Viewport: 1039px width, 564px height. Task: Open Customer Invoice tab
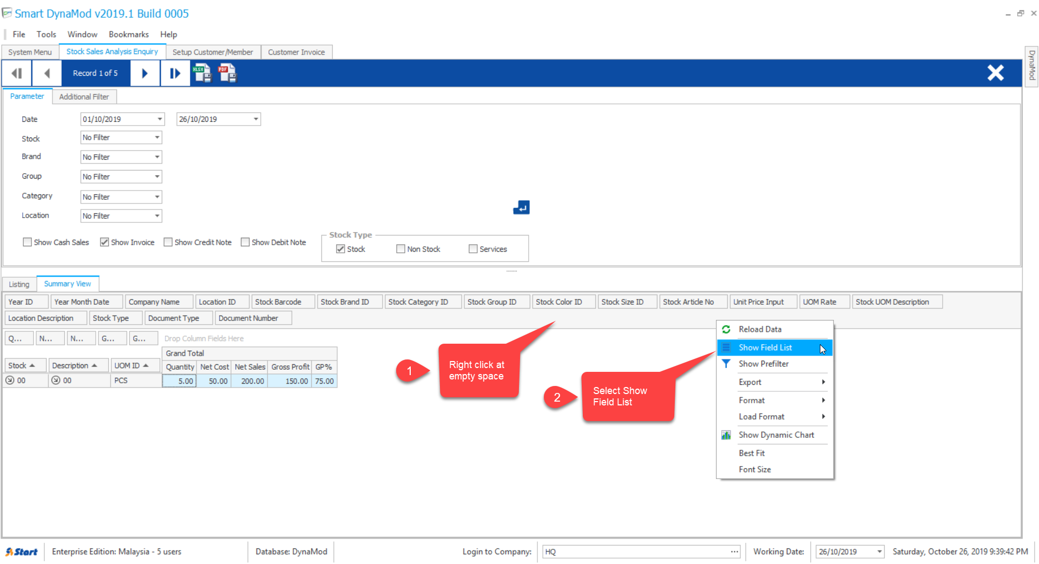pyautogui.click(x=297, y=52)
